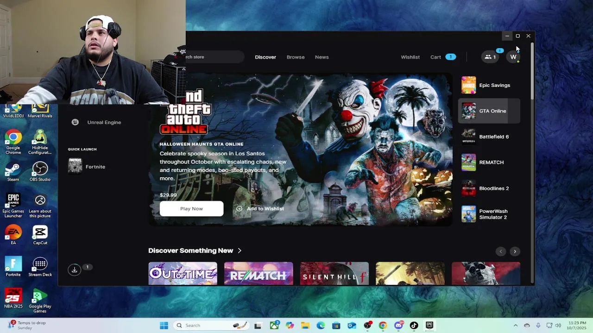Screen dimensions: 593x333
Task: Open Fortnite desktop shortcut
Action: 13,267
